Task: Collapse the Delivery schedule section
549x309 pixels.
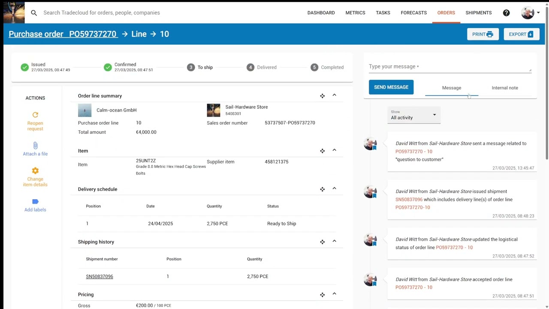Action: tap(334, 188)
